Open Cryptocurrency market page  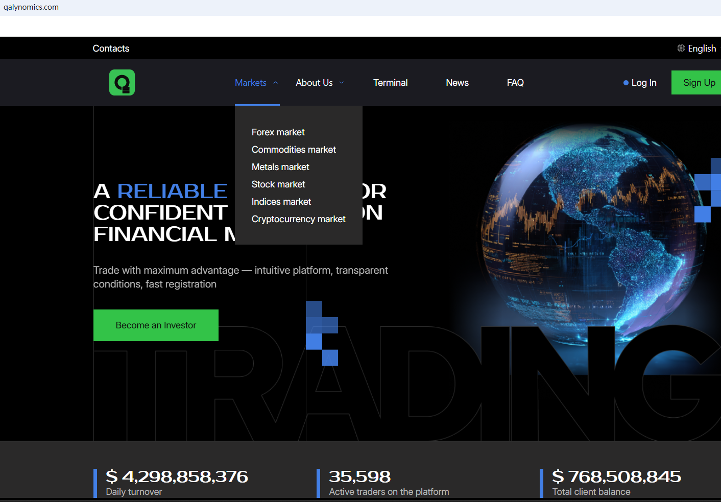pyautogui.click(x=299, y=219)
